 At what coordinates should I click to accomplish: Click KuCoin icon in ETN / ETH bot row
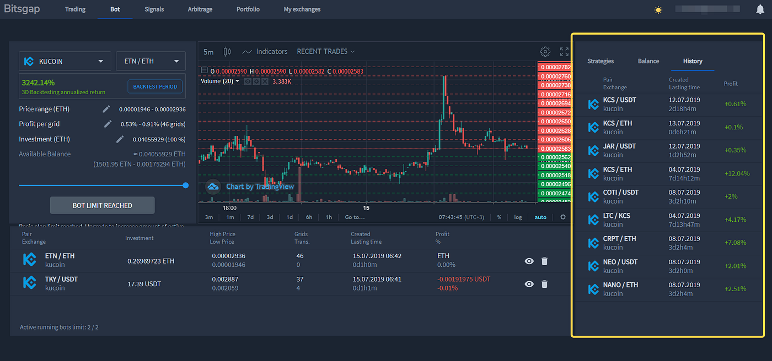29,260
